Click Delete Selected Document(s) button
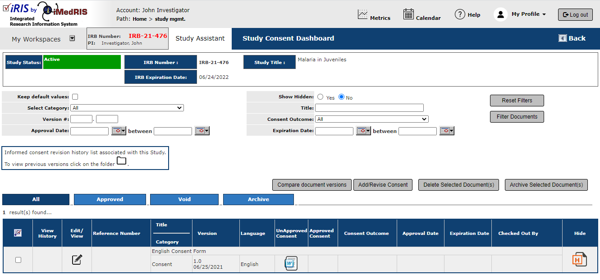The image size is (600, 280). coord(458,185)
